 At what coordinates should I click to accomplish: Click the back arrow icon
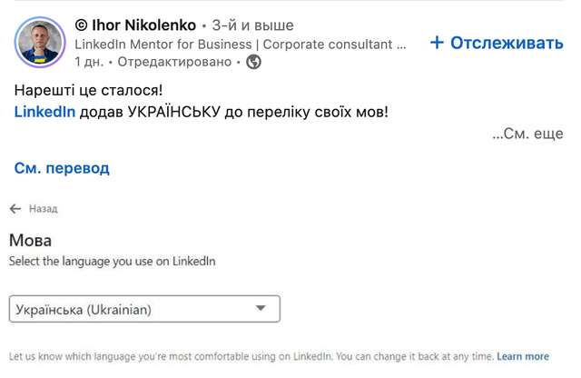click(15, 209)
